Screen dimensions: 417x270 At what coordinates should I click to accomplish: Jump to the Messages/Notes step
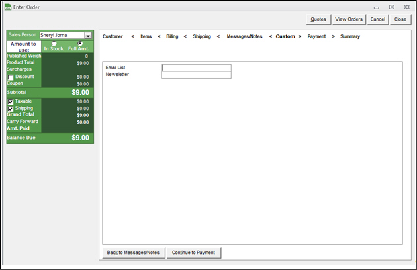tap(244, 36)
